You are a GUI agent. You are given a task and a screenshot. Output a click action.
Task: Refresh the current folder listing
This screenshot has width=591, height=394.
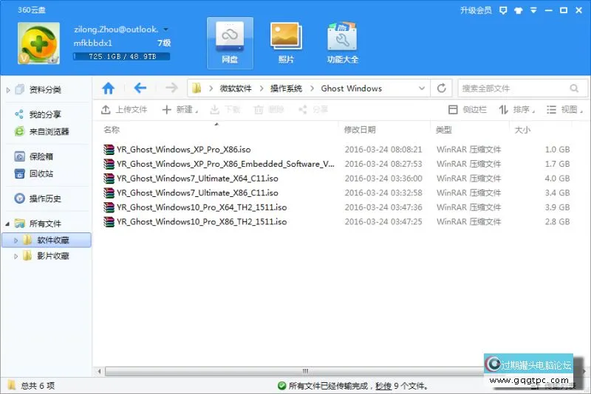tap(442, 89)
